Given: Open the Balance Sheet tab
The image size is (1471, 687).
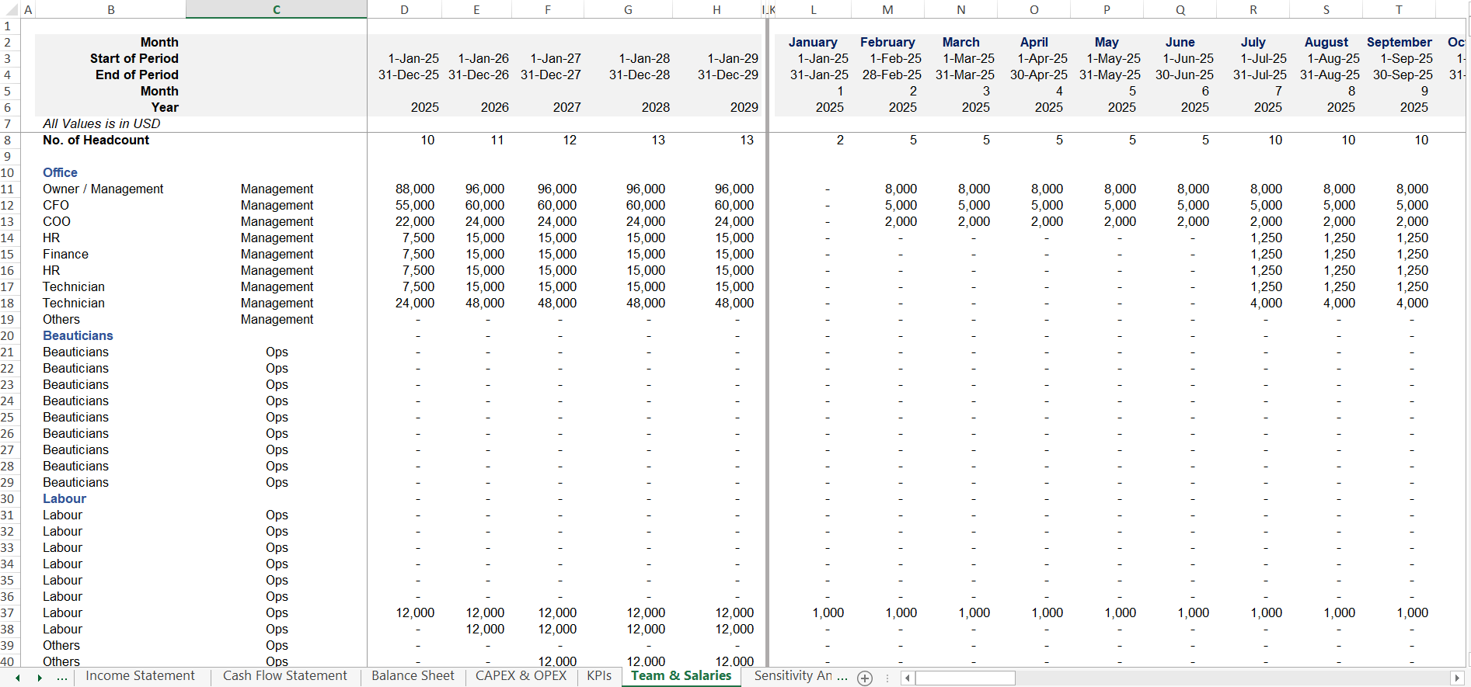Looking at the screenshot, I should [x=413, y=676].
